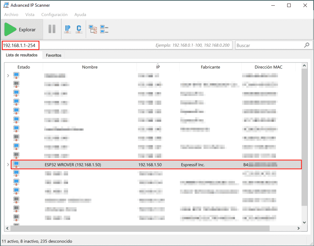The height and width of the screenshot is (246, 314).
Task: Open the Configuración menu
Action: (x=54, y=14)
